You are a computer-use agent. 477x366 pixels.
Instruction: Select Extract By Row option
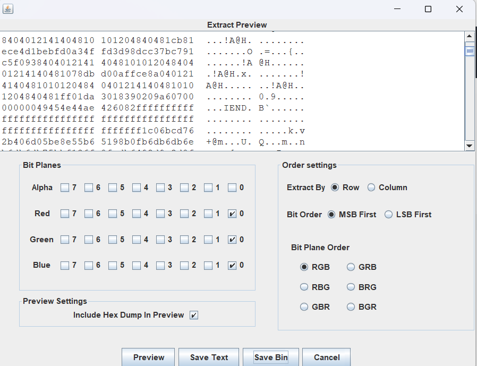tap(335, 188)
